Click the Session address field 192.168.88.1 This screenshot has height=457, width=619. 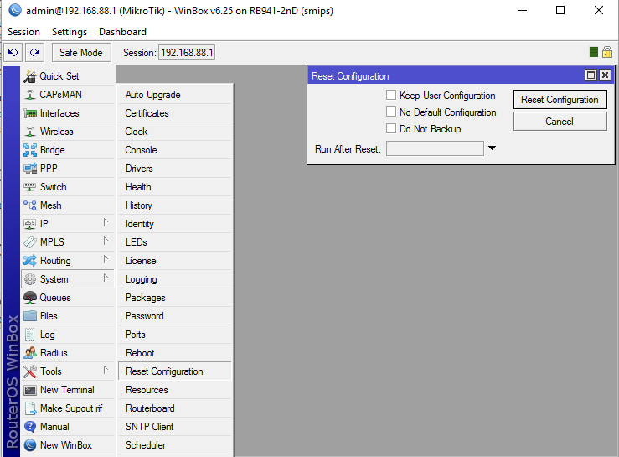(x=187, y=53)
